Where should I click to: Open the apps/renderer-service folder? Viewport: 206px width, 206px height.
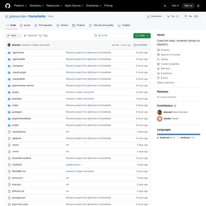[x=23, y=85]
